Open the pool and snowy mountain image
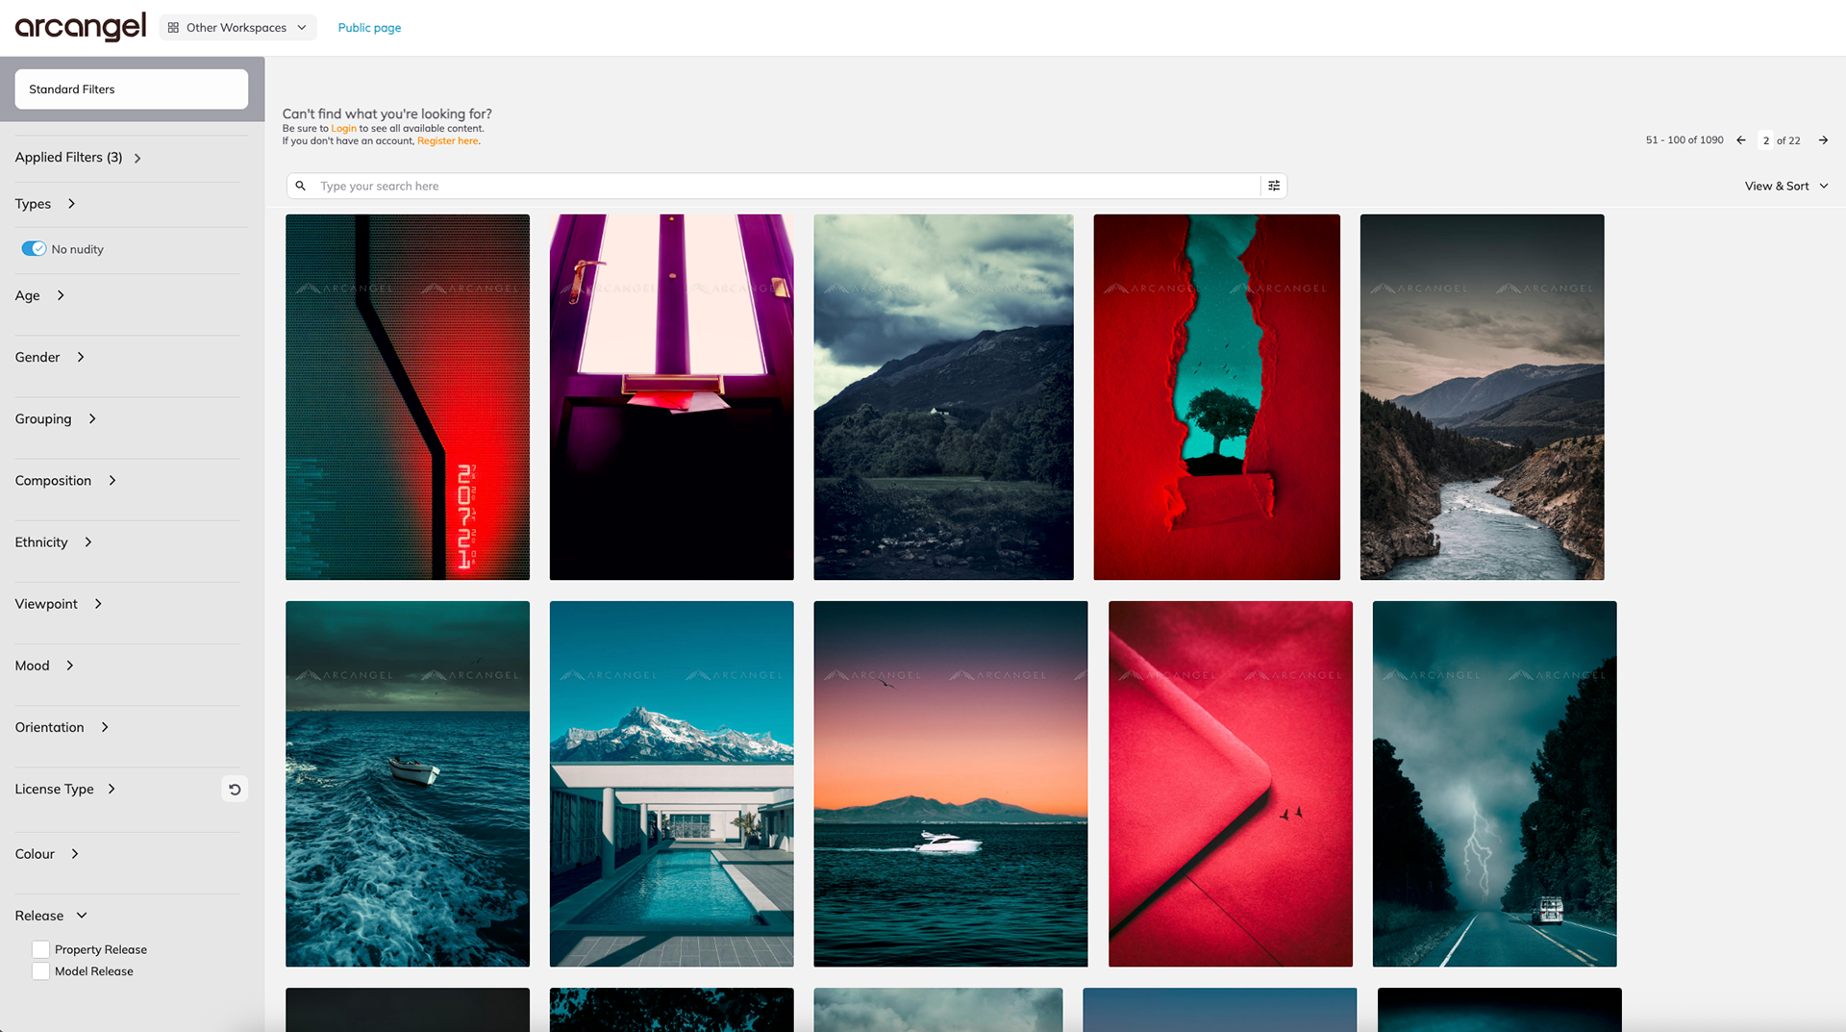Screen dimensions: 1846x1032 click(672, 784)
